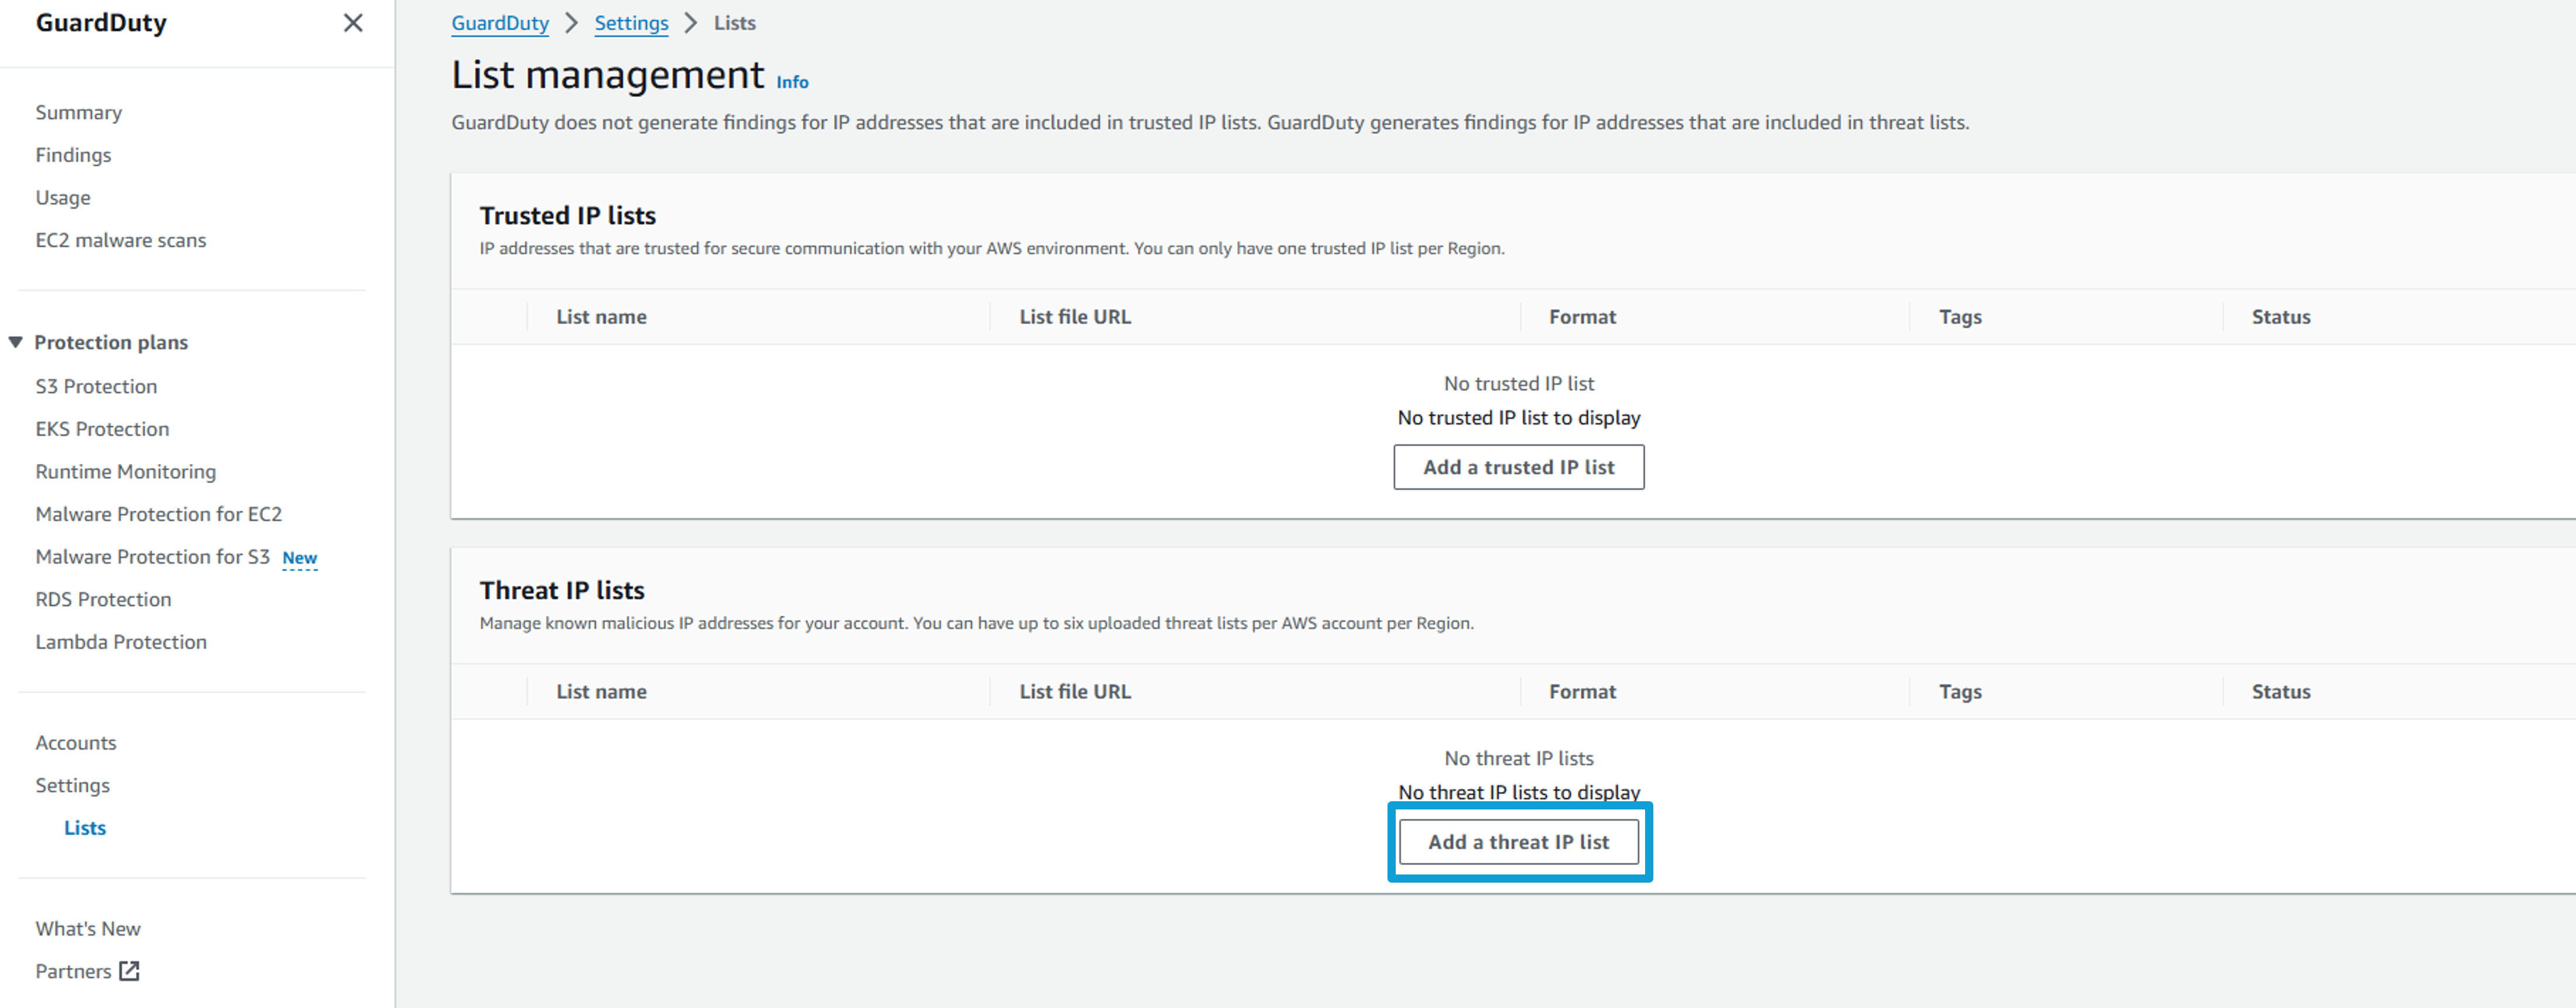Click the New badge link

click(300, 558)
